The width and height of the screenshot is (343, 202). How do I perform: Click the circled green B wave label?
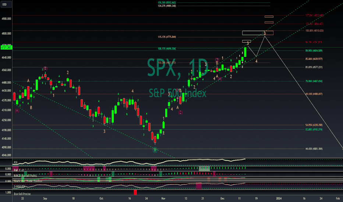155,150
